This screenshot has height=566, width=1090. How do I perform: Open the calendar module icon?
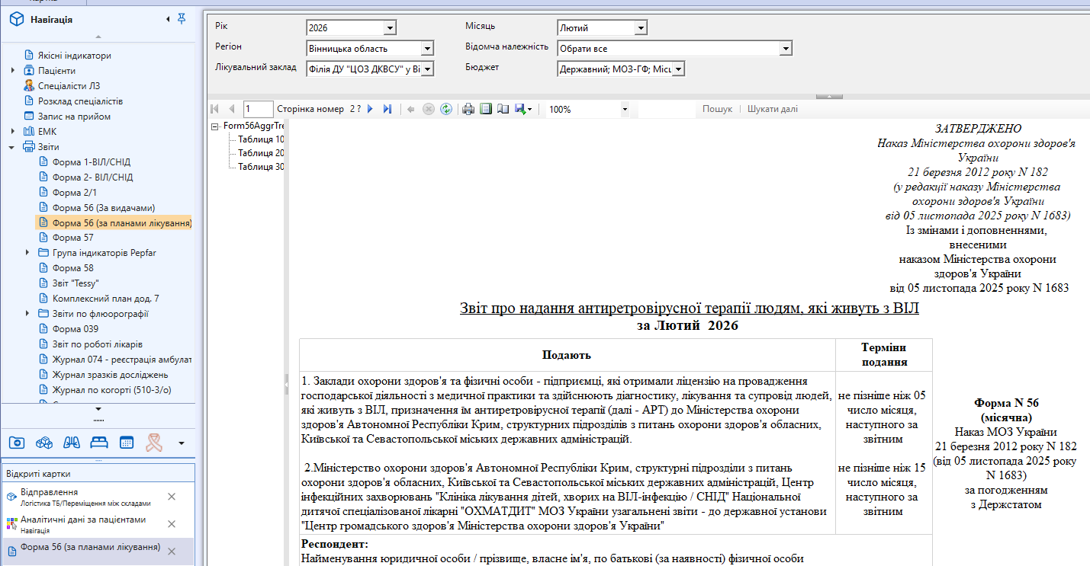pos(127,442)
